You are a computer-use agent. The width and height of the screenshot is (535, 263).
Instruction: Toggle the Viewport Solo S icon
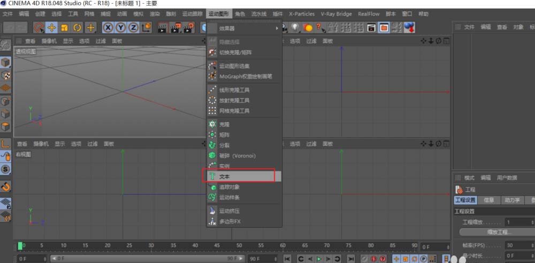coord(5,169)
